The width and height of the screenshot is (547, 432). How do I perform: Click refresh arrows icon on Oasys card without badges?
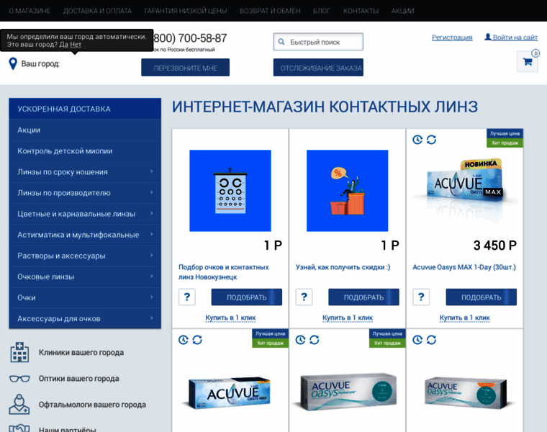pyautogui.click(x=431, y=340)
